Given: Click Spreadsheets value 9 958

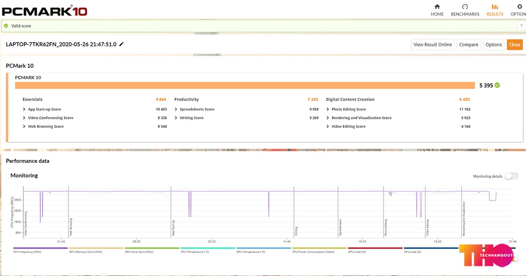Looking at the screenshot, I should (x=314, y=109).
